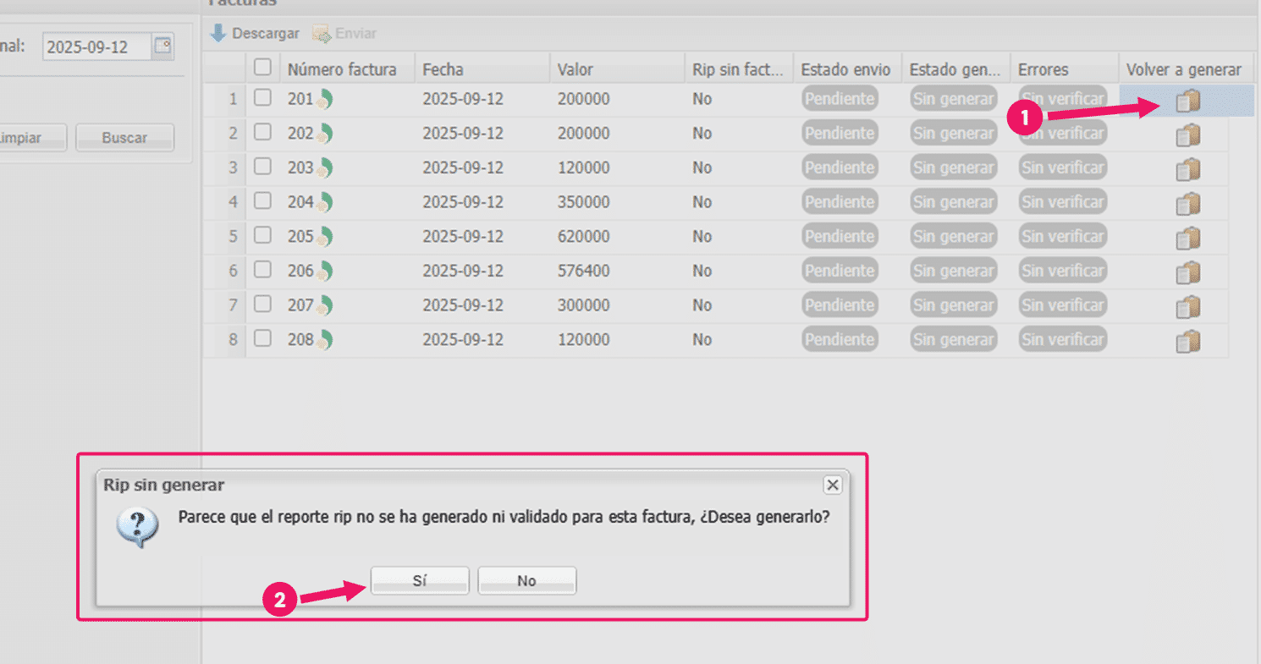Viewport: 1261px width, 664px height.
Task: Tick the checkbox for invoice 207
Action: click(x=263, y=304)
